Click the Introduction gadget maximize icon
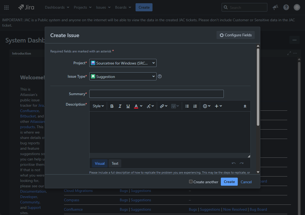Screen dimensions: 305x215 point(289,53)
